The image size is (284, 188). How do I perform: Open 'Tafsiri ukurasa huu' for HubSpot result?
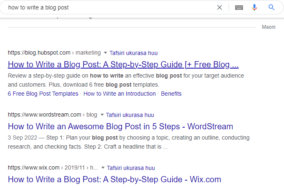point(133,53)
